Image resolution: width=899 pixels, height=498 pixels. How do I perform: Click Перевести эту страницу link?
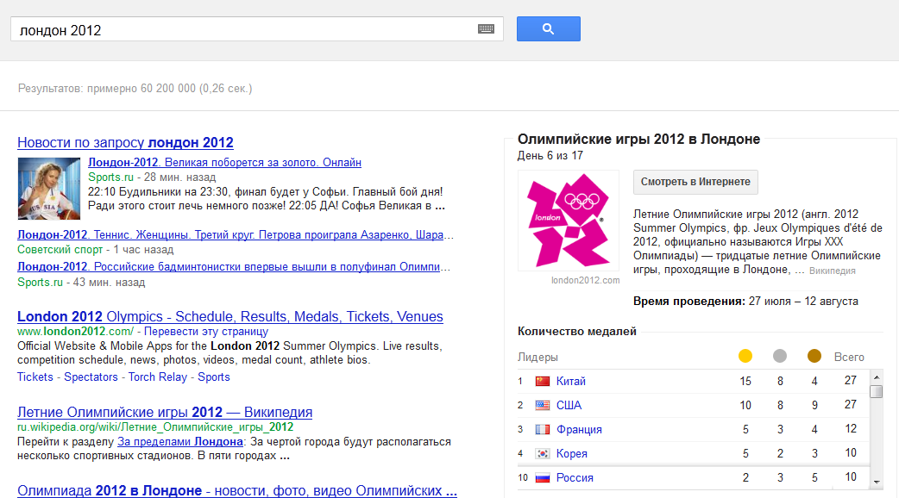206,332
